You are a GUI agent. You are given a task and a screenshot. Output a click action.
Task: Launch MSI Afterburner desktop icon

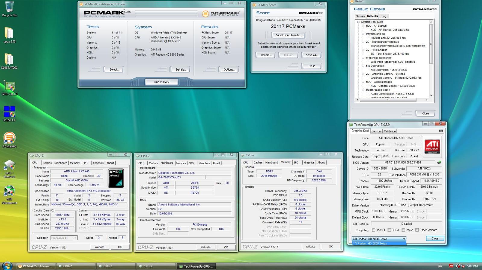click(9, 195)
